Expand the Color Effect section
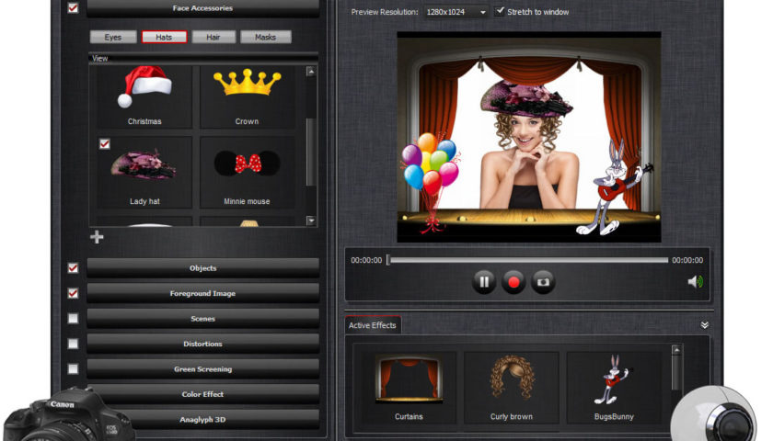Image resolution: width=773 pixels, height=441 pixels. pos(203,394)
